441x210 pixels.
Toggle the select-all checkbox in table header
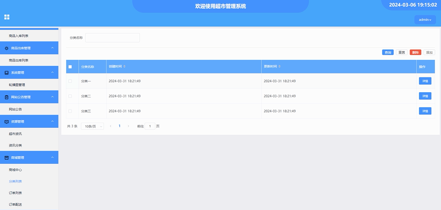[x=70, y=67]
